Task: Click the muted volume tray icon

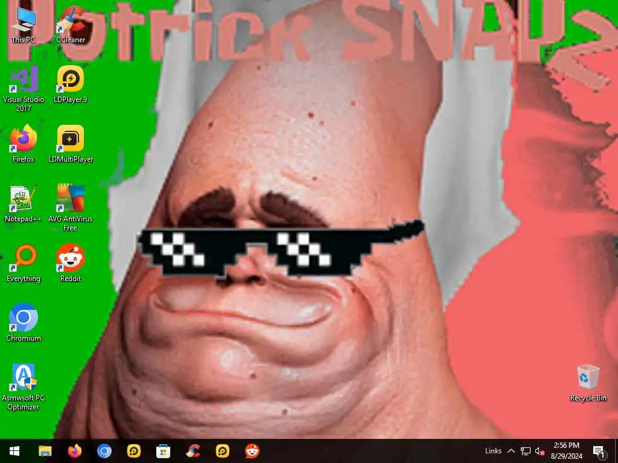Action: point(540,451)
